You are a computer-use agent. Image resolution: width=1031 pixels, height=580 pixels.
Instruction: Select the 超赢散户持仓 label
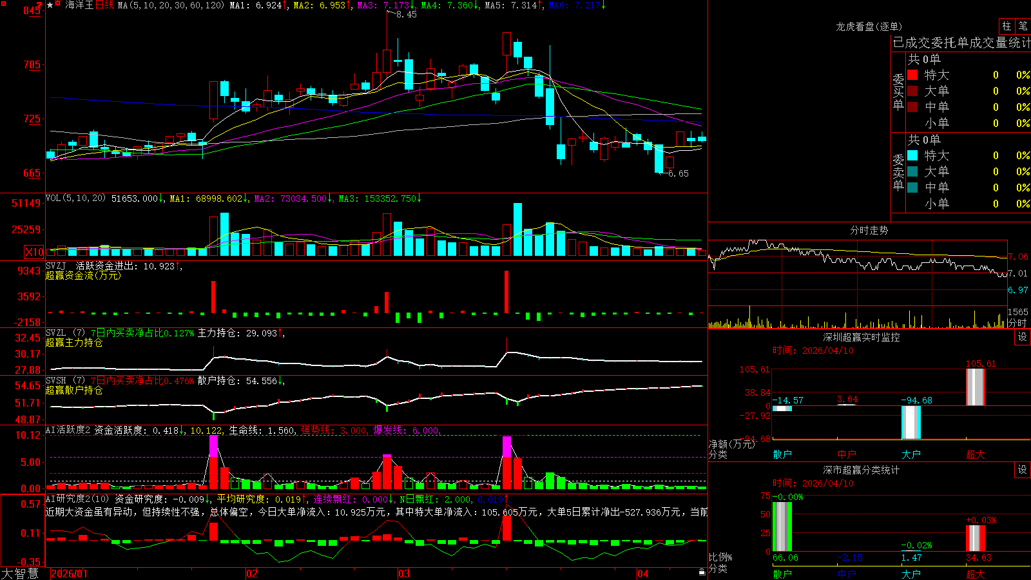74,390
